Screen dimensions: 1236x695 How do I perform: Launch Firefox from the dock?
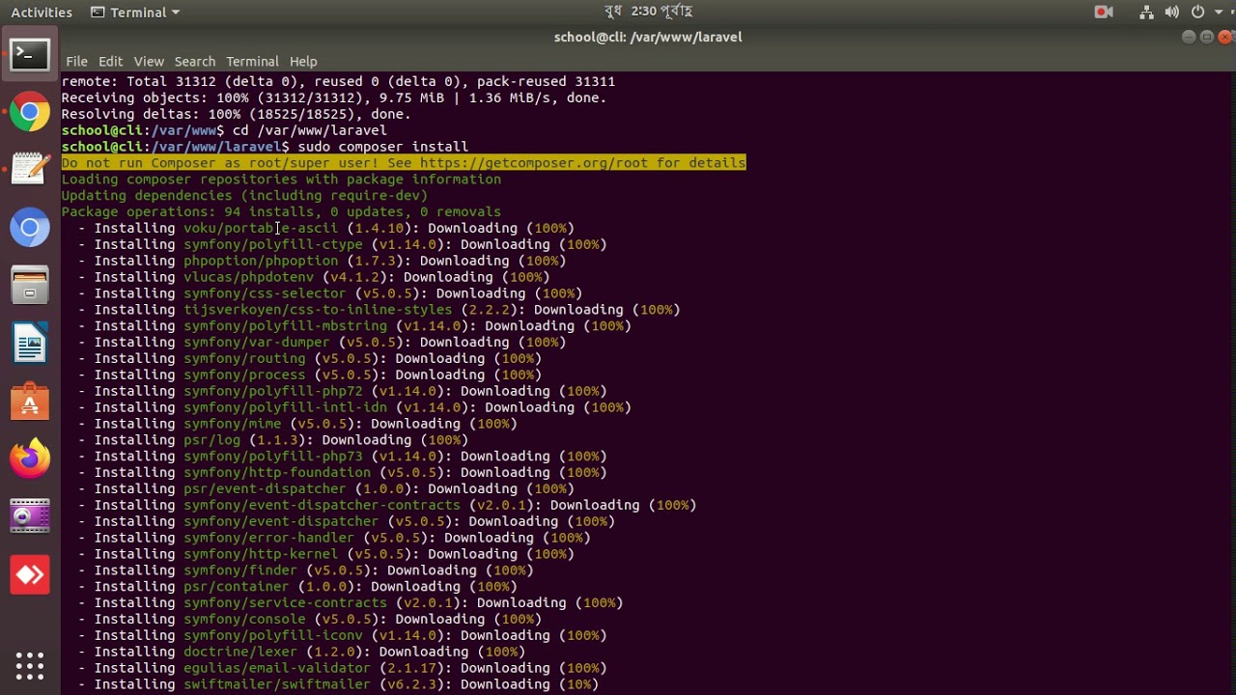(x=30, y=459)
